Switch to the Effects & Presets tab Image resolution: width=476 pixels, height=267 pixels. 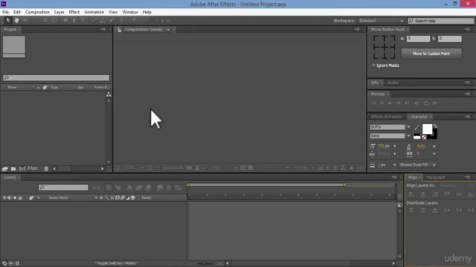click(386, 117)
